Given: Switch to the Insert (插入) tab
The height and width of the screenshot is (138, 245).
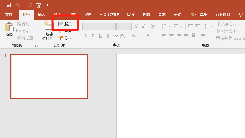Looking at the screenshot, I should (x=41, y=15).
